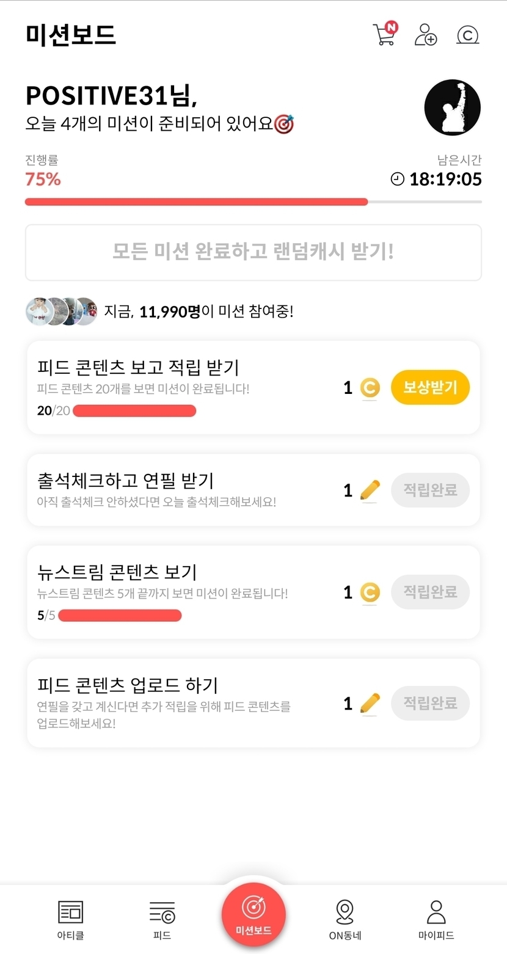
Task: Tap 모든 미션 완료하고 랜덤캐시 받기 button
Action: pyautogui.click(x=253, y=252)
